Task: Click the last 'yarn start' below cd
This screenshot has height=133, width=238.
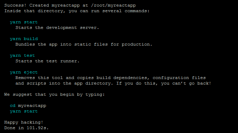Action: coord(24,111)
